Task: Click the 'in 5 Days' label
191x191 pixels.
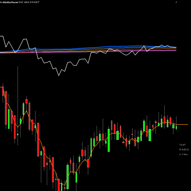Action: tap(184, 154)
